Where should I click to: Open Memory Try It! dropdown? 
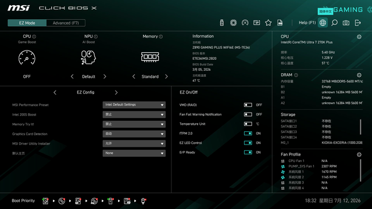tap(134, 124)
